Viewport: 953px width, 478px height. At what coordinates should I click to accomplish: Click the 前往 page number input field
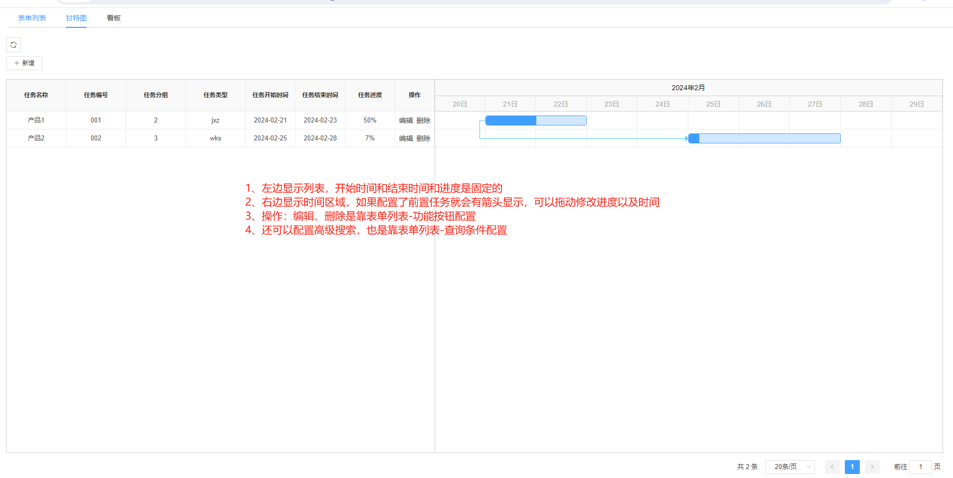920,467
